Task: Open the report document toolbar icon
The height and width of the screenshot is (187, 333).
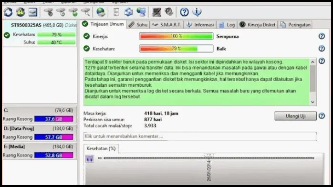Action: point(116,12)
